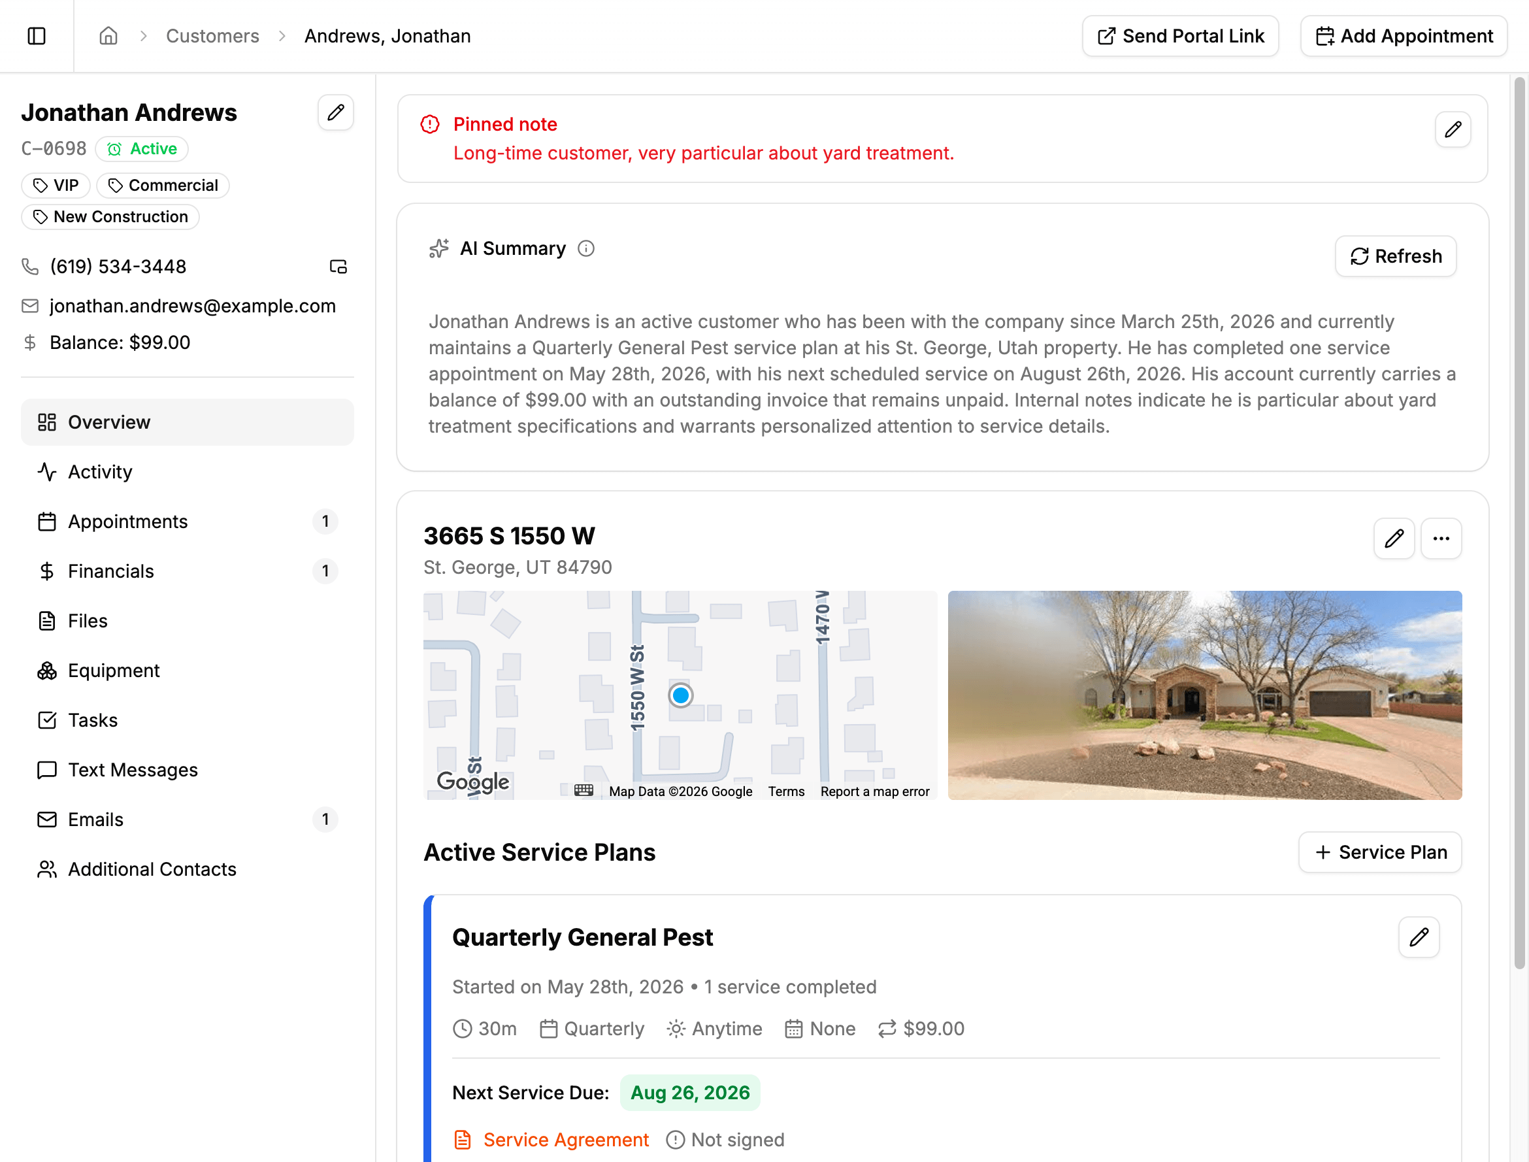Open the AI Summary info icon
1529x1162 pixels.
[585, 248]
